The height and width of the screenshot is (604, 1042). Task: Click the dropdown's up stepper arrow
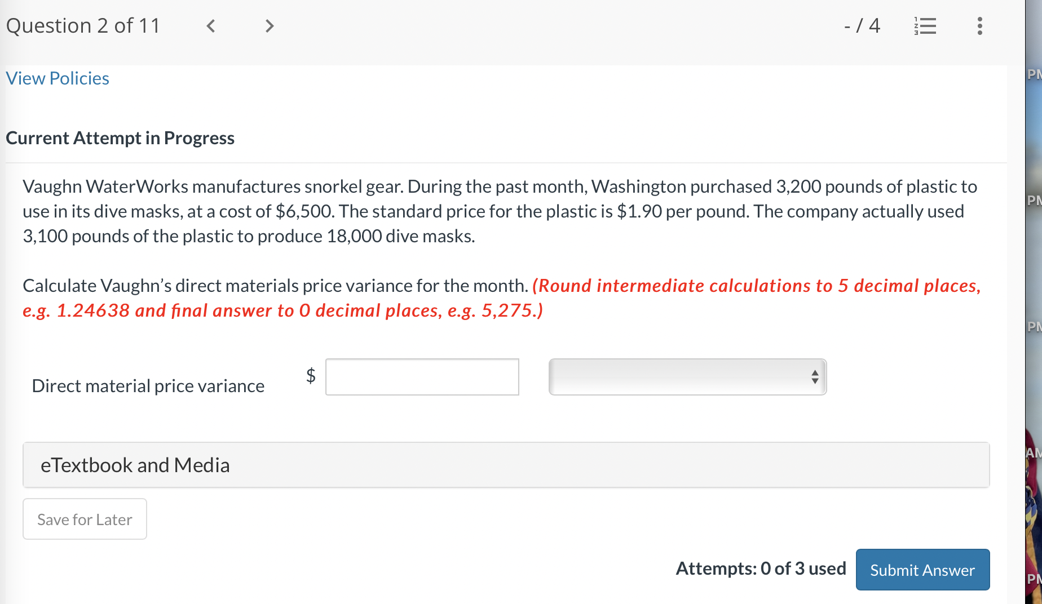(814, 372)
